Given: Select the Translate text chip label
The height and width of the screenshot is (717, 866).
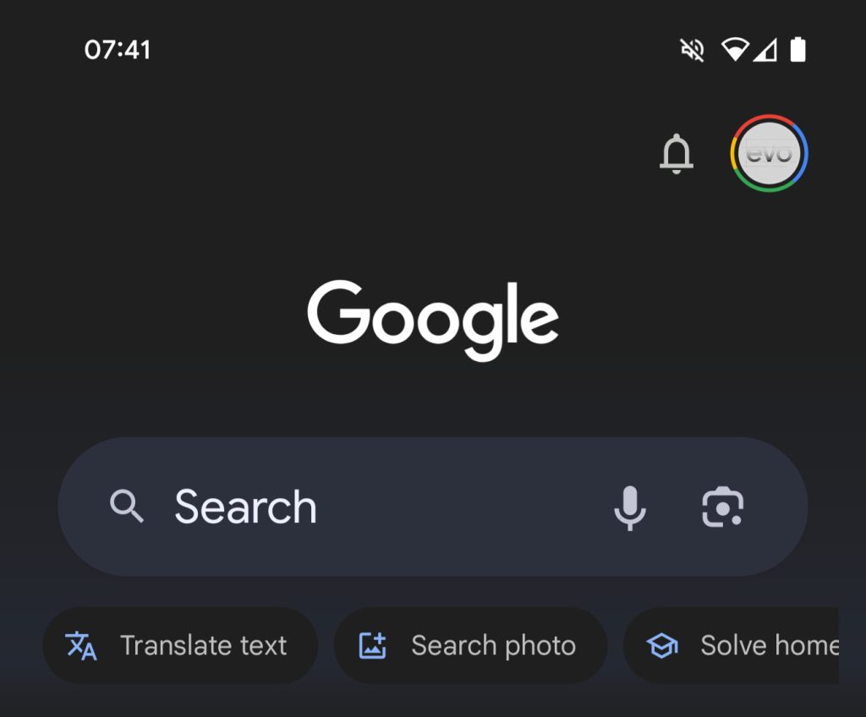Looking at the screenshot, I should (203, 646).
